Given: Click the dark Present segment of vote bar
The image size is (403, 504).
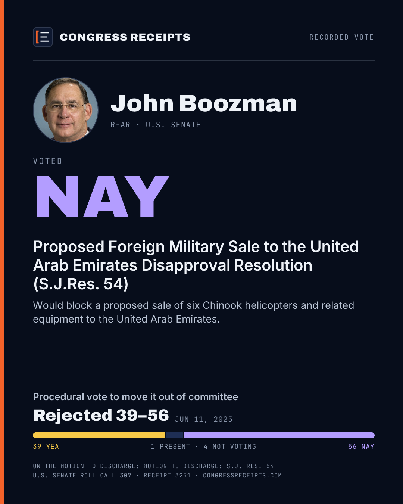Looking at the screenshot, I should pyautogui.click(x=175, y=435).
